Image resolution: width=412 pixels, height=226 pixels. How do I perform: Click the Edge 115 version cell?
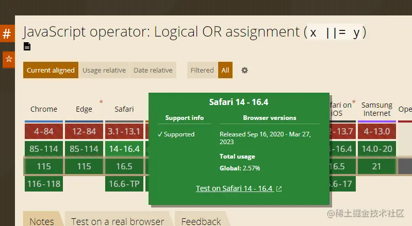84,166
